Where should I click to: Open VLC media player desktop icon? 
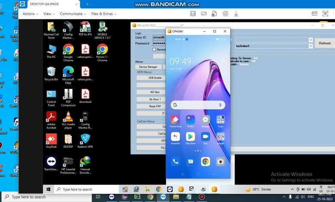click(68, 117)
